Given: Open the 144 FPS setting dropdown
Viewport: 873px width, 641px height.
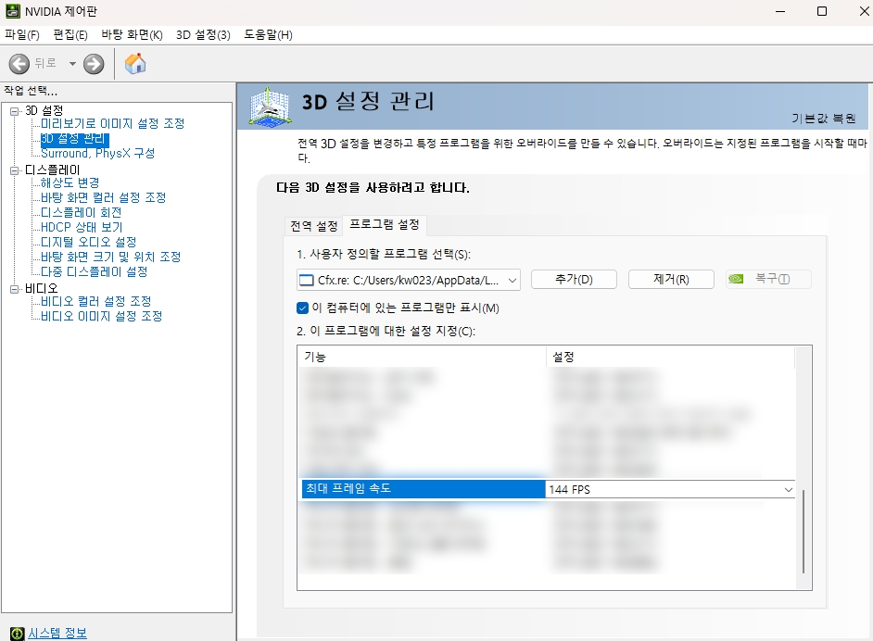Looking at the screenshot, I should (x=788, y=489).
